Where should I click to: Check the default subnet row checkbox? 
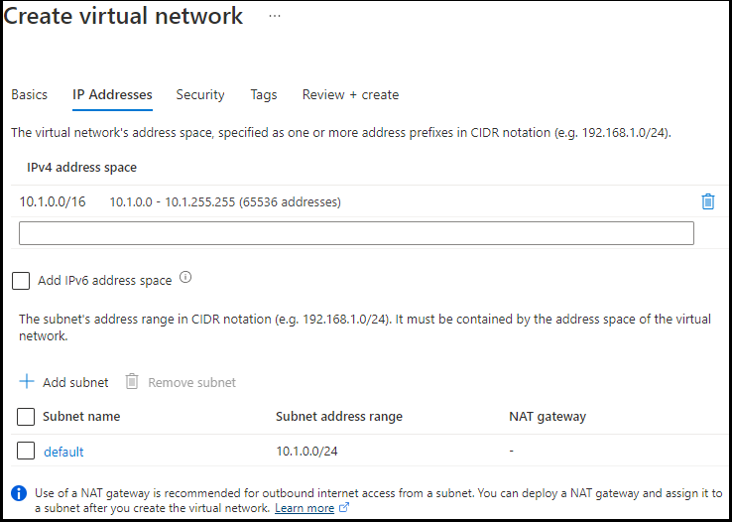coord(27,452)
